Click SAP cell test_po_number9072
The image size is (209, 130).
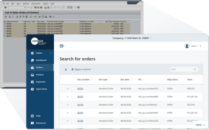(55, 24)
